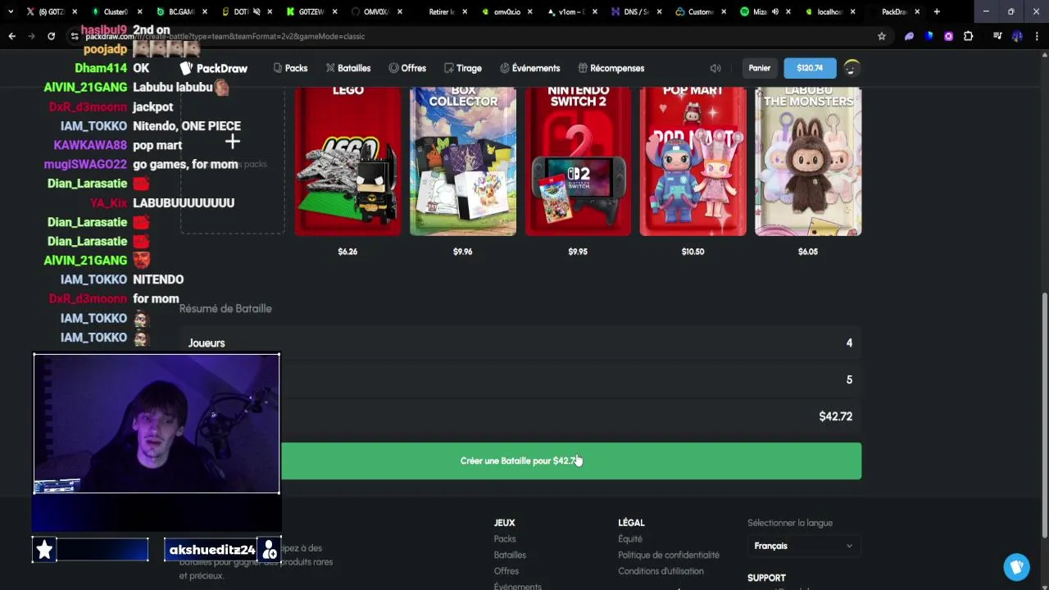Click the Joueurs row label
This screenshot has height=590, width=1049.
coord(207,343)
